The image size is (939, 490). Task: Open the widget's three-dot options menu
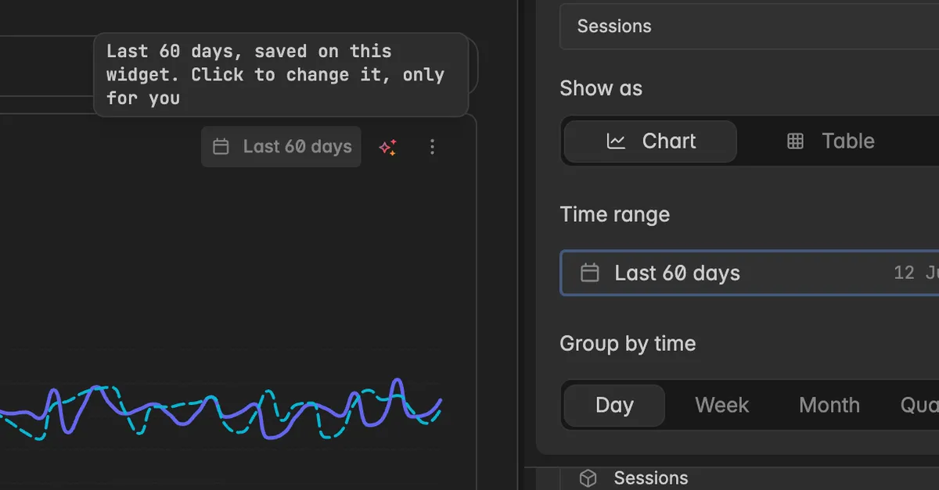(x=432, y=147)
